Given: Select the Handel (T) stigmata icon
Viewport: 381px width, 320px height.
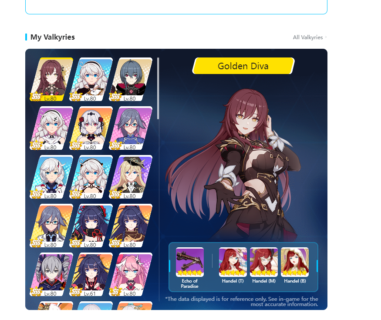Looking at the screenshot, I should [233, 262].
